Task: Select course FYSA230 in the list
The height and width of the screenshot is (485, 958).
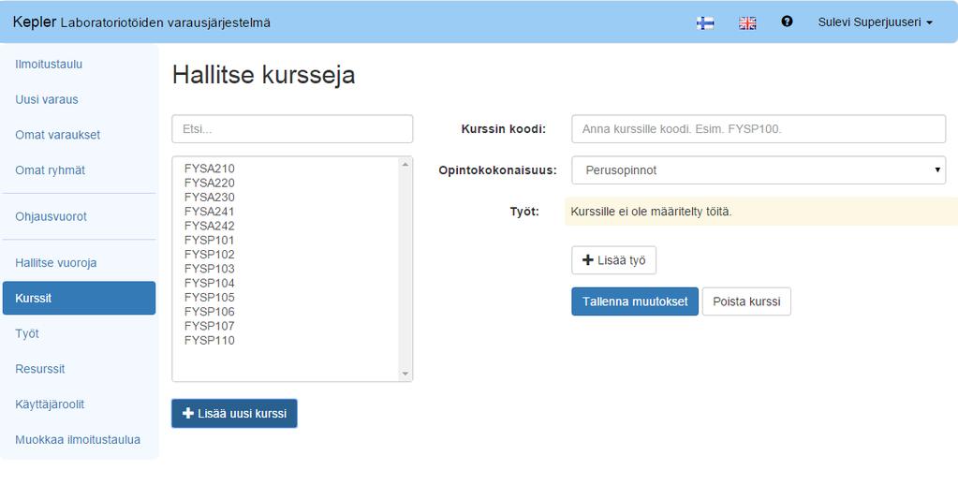Action: click(x=210, y=198)
